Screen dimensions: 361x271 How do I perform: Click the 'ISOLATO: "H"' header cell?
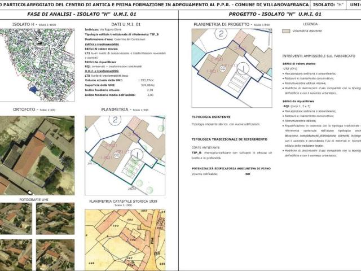click(x=328, y=5)
